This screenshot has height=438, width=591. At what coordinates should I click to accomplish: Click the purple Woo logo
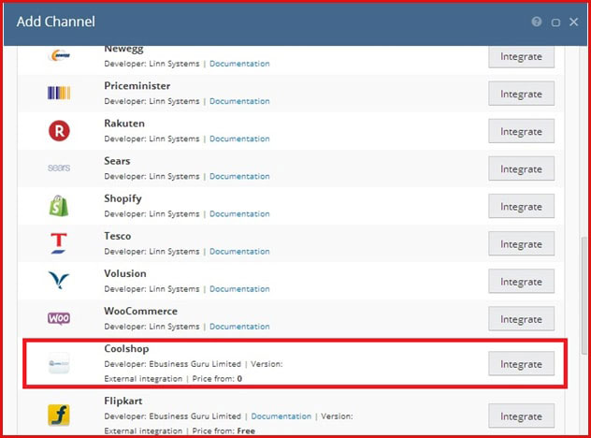click(59, 318)
